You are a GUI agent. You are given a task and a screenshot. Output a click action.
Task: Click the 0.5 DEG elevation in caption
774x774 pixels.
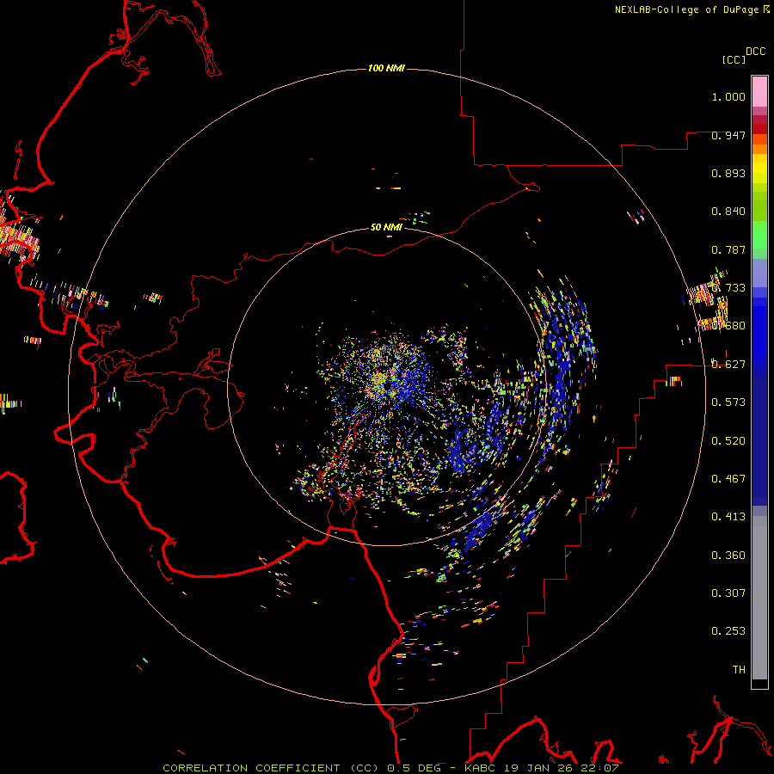pos(415,768)
